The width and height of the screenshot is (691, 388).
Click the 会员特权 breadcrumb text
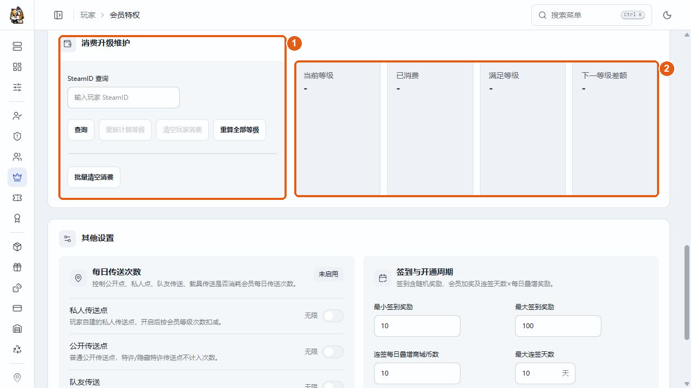click(125, 15)
